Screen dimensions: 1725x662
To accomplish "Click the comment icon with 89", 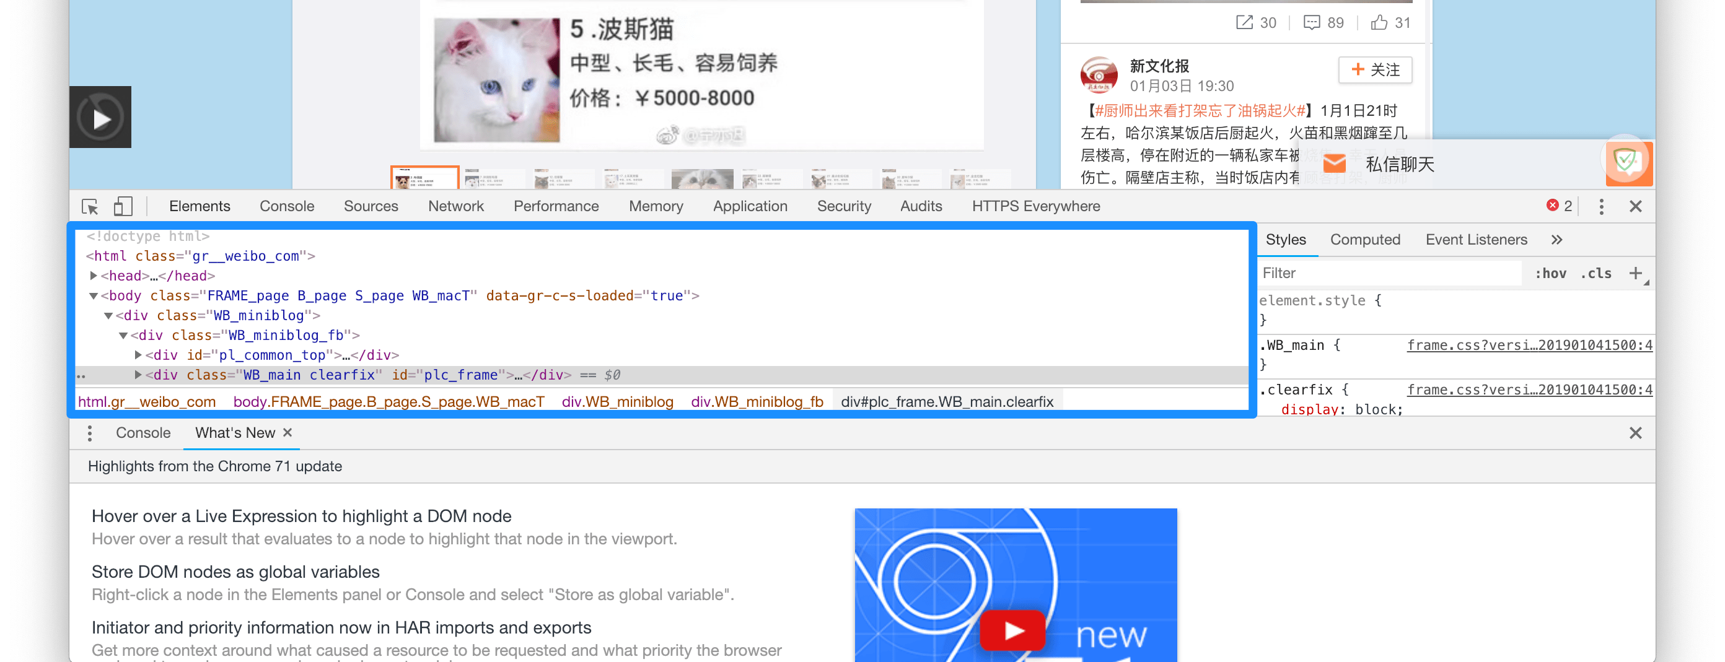I will (x=1312, y=23).
